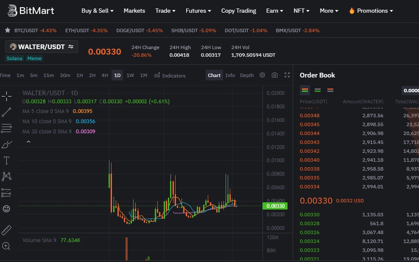419x262 pixels.
Task: Open SHIB/USDT ticker pair
Action: pos(193,30)
